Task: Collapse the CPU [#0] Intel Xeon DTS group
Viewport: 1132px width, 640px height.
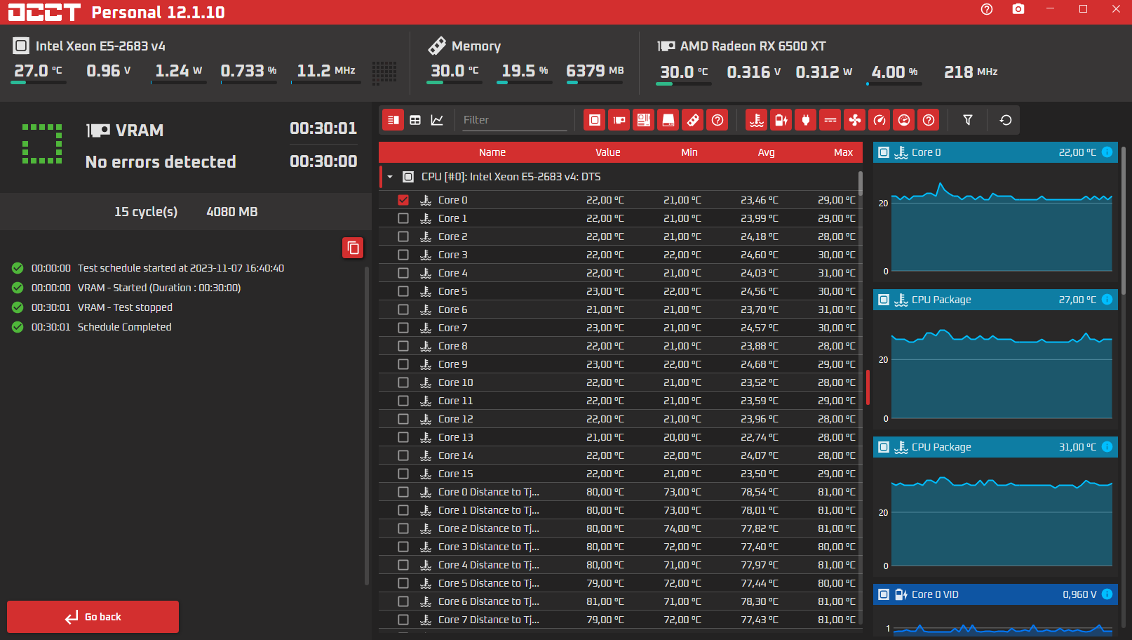Action: [390, 177]
